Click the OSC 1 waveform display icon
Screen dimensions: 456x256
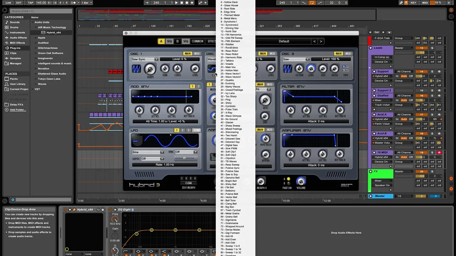pyautogui.click(x=136, y=69)
